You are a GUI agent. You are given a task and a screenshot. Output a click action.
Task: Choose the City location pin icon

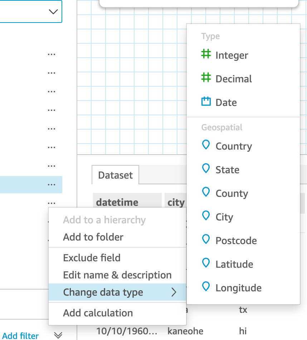tap(206, 216)
